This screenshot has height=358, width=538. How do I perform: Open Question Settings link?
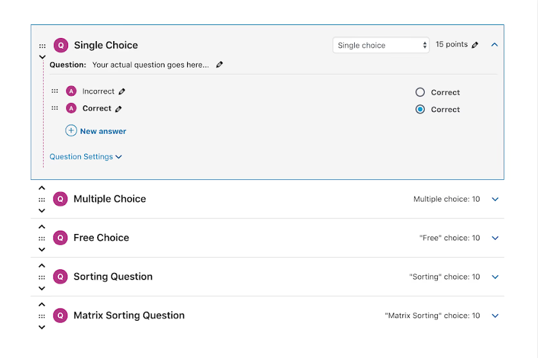pos(85,157)
